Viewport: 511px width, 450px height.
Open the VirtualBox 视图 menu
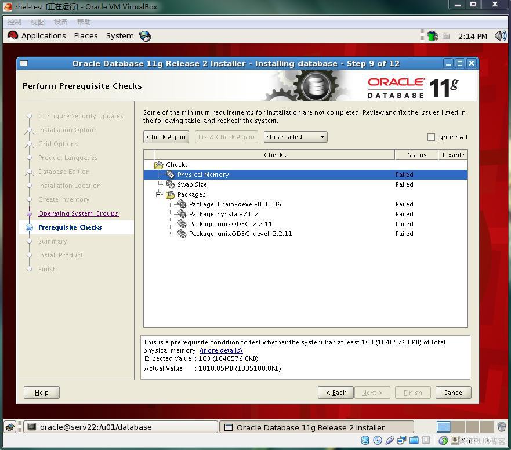38,22
